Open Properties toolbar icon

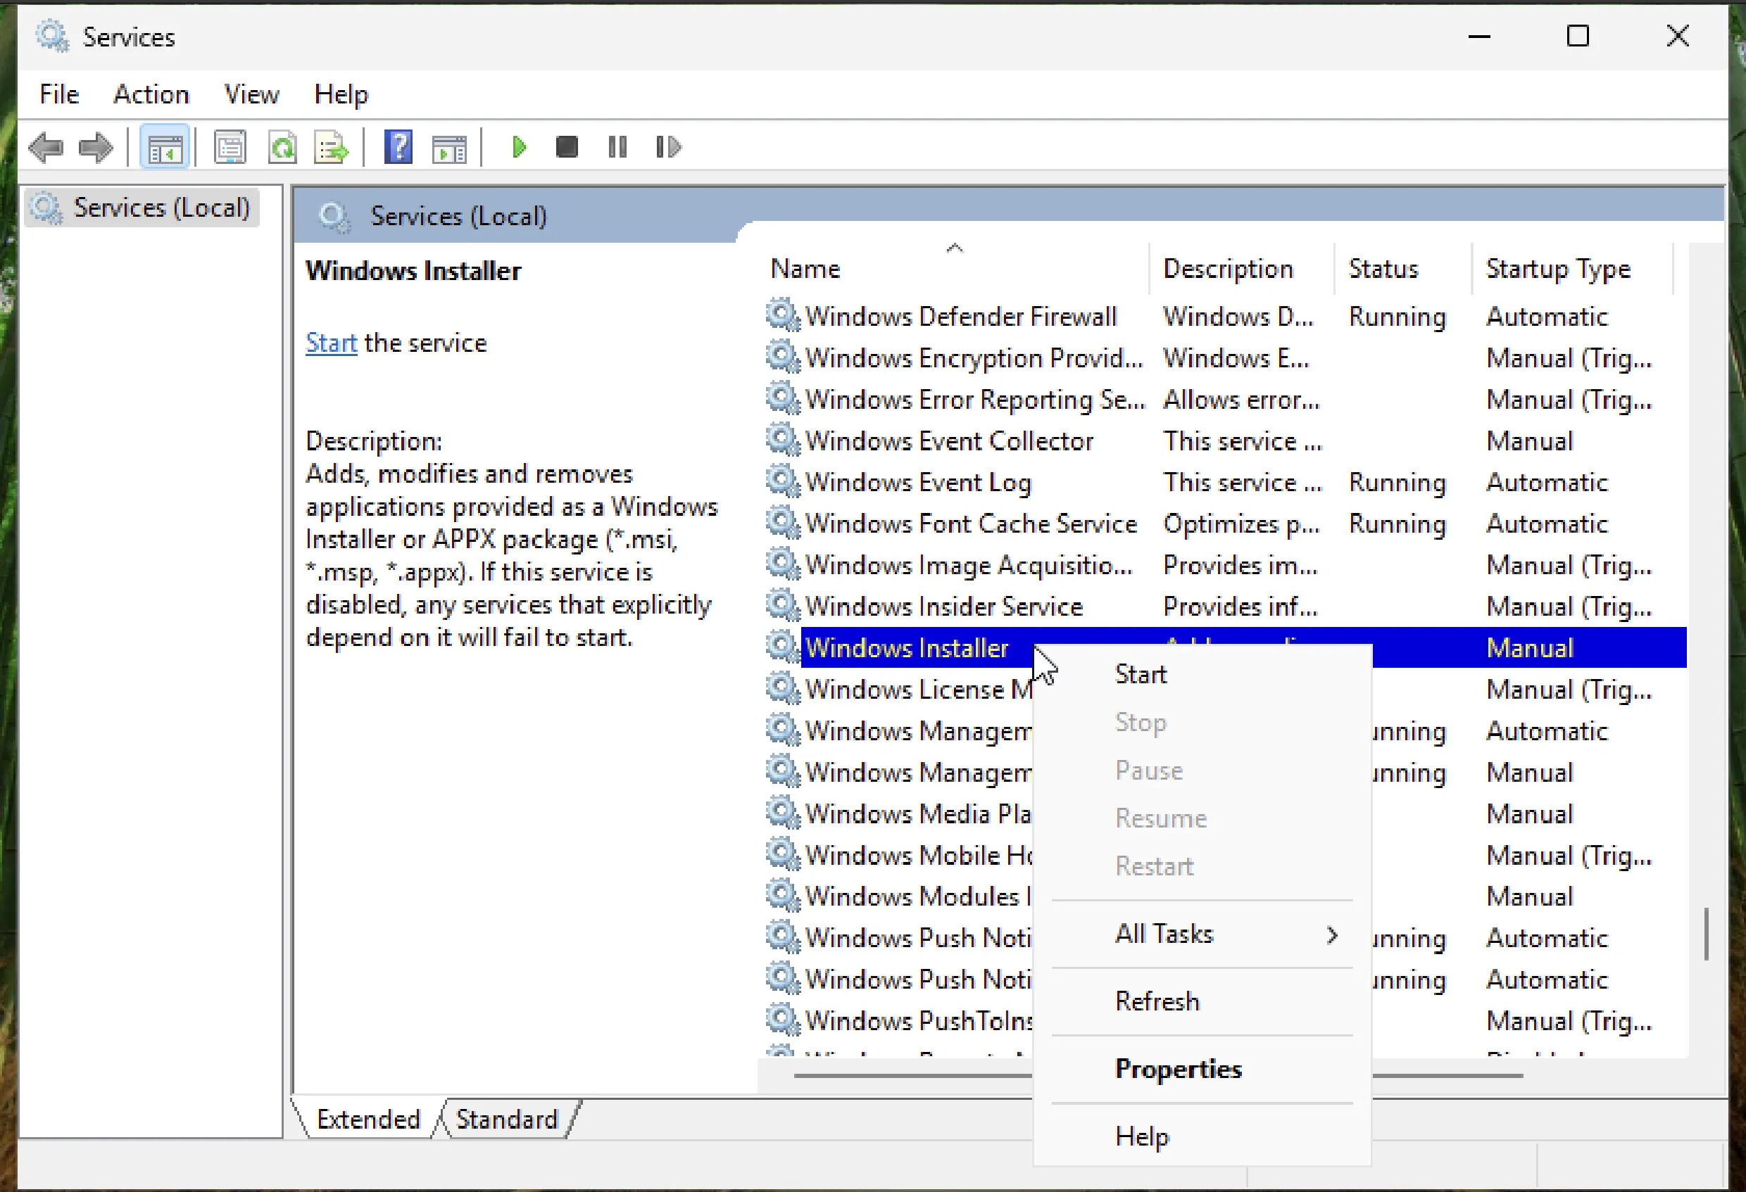(x=230, y=147)
